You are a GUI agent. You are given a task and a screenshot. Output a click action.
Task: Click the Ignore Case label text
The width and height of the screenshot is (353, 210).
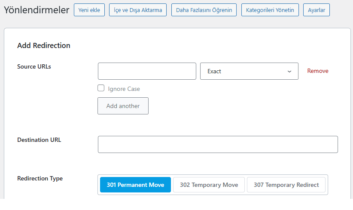(124, 89)
